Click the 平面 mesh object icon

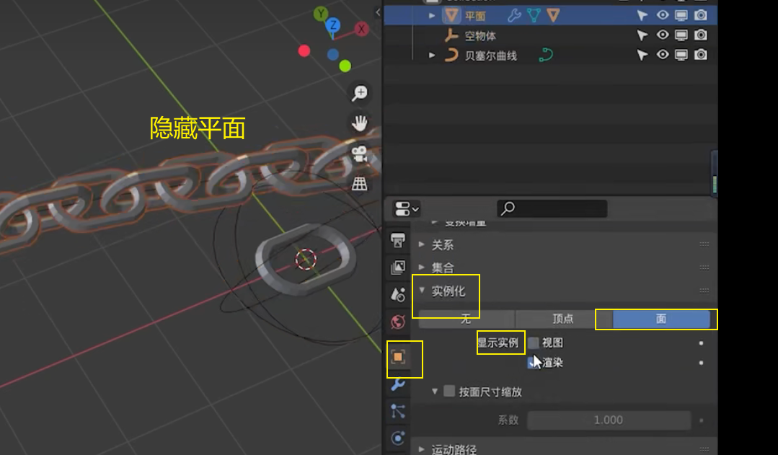click(451, 15)
